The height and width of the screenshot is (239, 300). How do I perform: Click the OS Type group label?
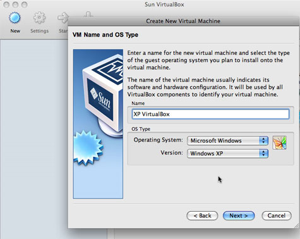pos(141,129)
